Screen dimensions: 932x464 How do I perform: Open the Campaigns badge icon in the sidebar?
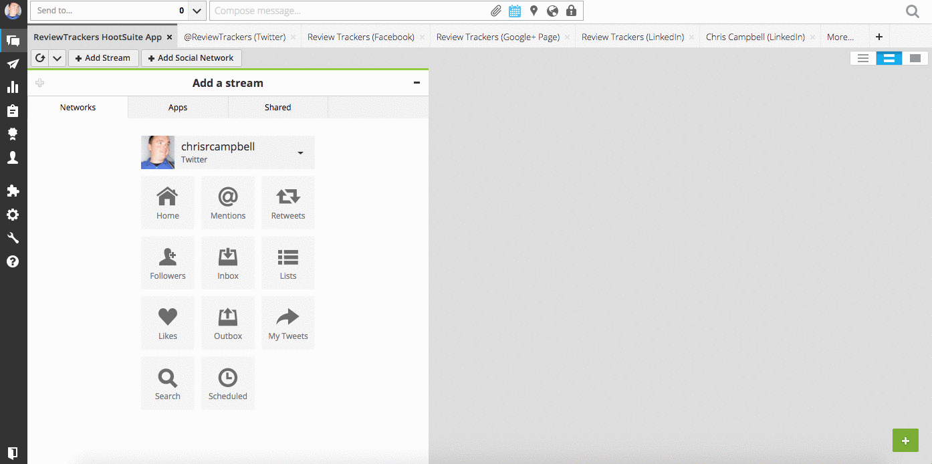click(13, 134)
